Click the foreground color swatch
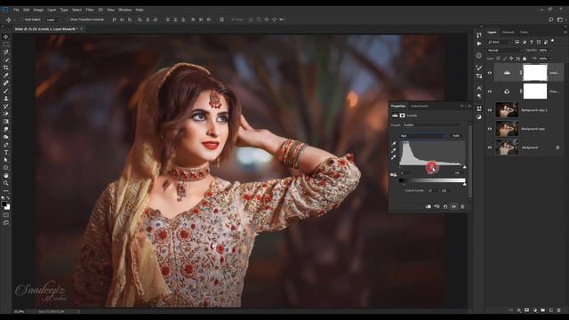Screen dimensions: 569x320 4,204
